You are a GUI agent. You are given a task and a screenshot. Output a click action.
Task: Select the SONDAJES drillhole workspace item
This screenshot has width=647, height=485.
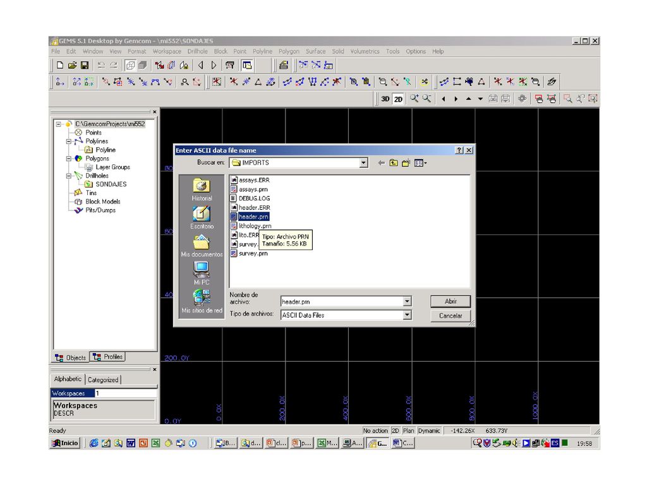111,184
